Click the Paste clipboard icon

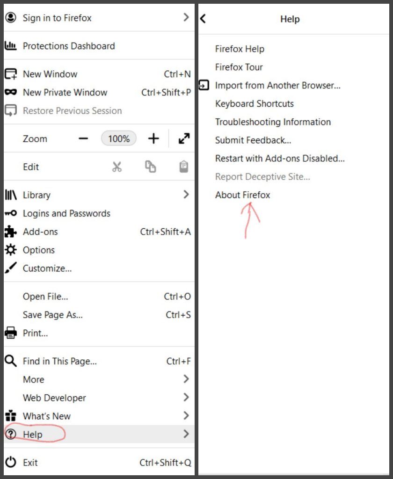pyautogui.click(x=184, y=167)
